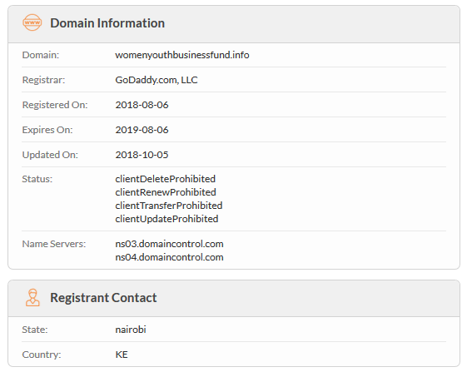Select the expiry date 2019-08-06
The width and height of the screenshot is (467, 372).
coord(142,130)
